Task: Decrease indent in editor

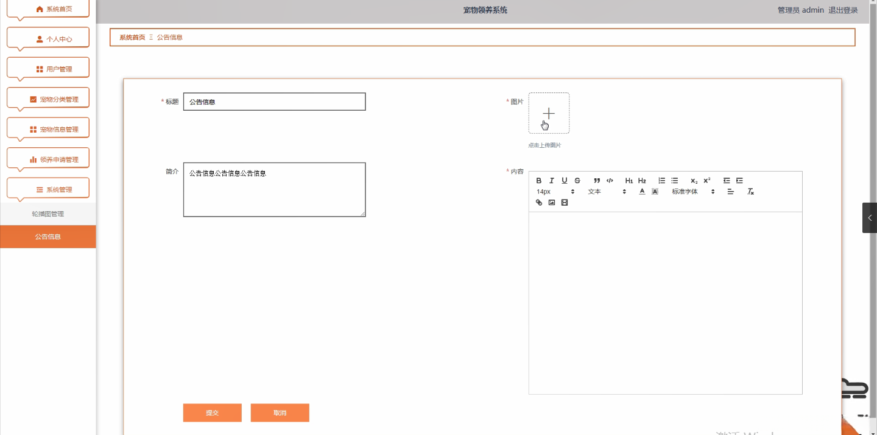Action: 727,181
